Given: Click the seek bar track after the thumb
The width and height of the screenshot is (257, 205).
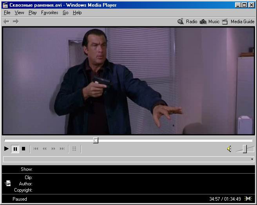Looking at the screenshot, I should point(175,141).
